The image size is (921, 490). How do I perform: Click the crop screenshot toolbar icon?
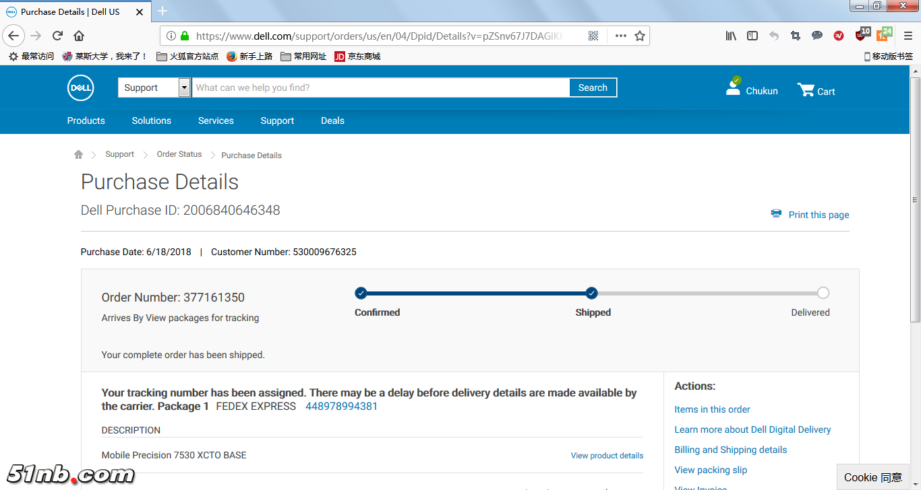(x=796, y=36)
